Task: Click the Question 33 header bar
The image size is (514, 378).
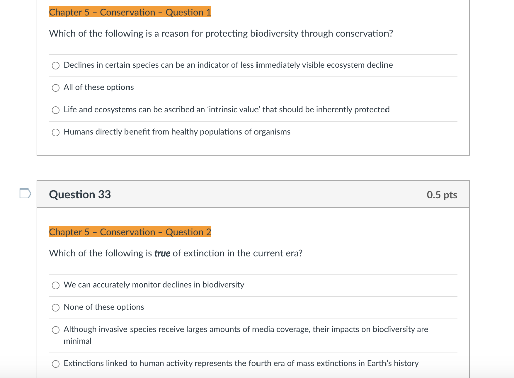Action: click(253, 194)
